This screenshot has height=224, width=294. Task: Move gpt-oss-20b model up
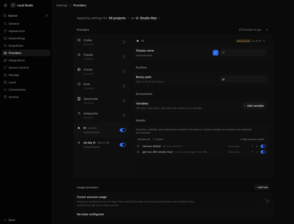(x=252, y=152)
